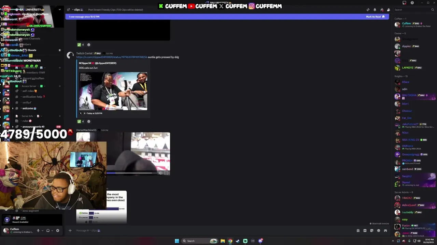Screen dimensions: 437x245
Task: Click Mark As Read button
Action: click(375, 17)
